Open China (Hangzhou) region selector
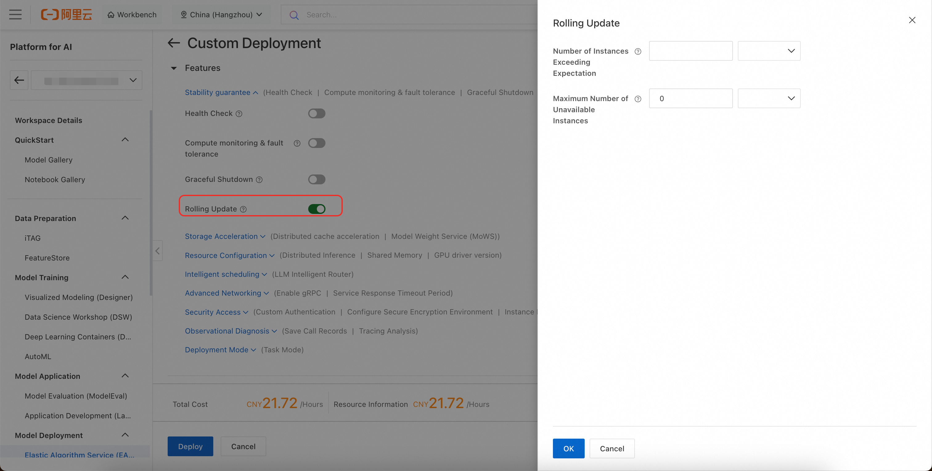The width and height of the screenshot is (932, 471). [221, 14]
